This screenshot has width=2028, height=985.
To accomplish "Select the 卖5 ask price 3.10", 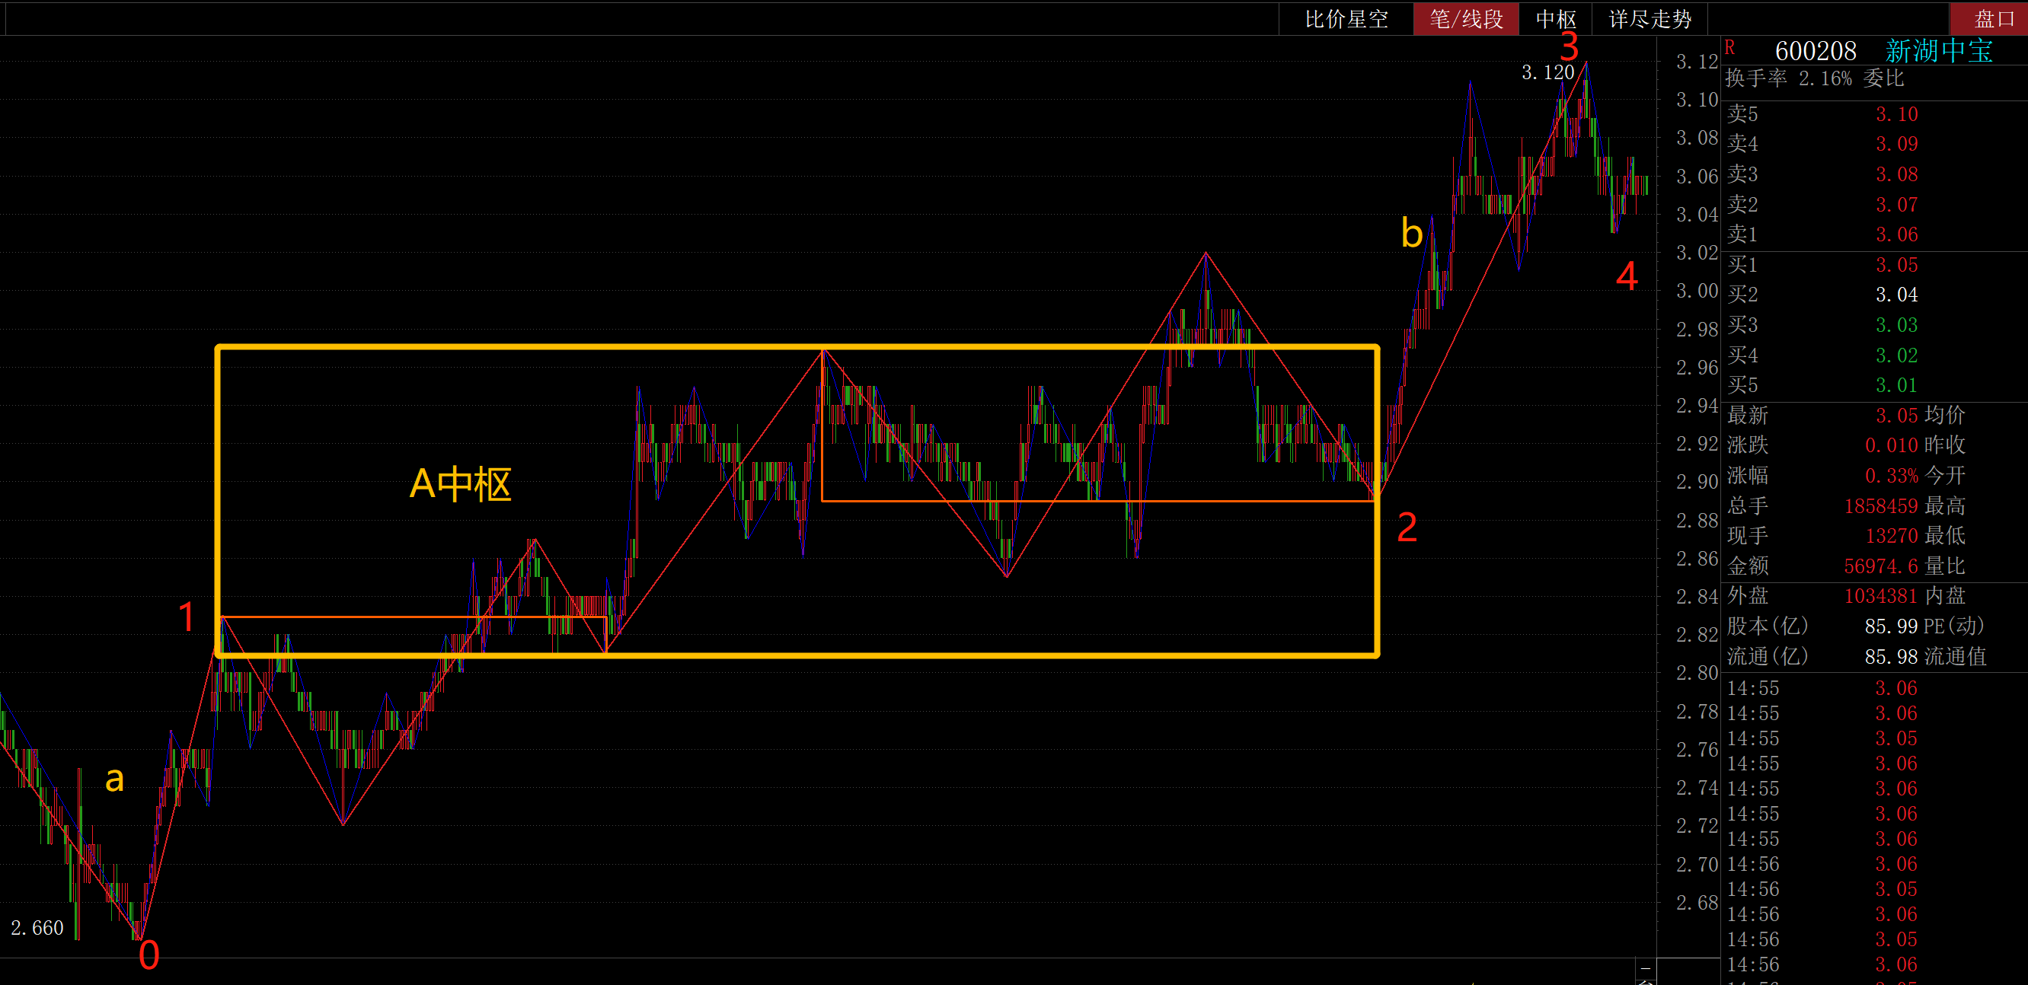I will point(1896,114).
